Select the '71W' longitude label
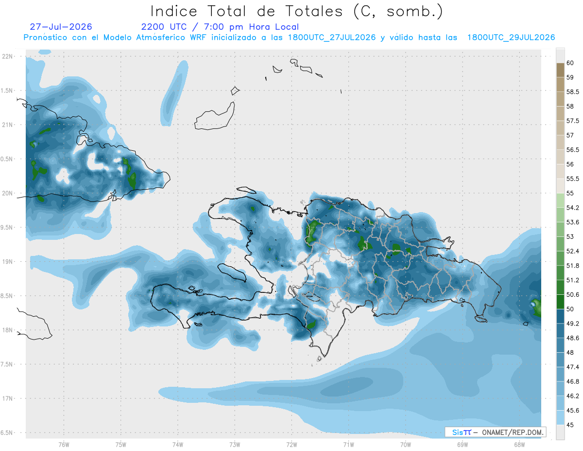 348,445
